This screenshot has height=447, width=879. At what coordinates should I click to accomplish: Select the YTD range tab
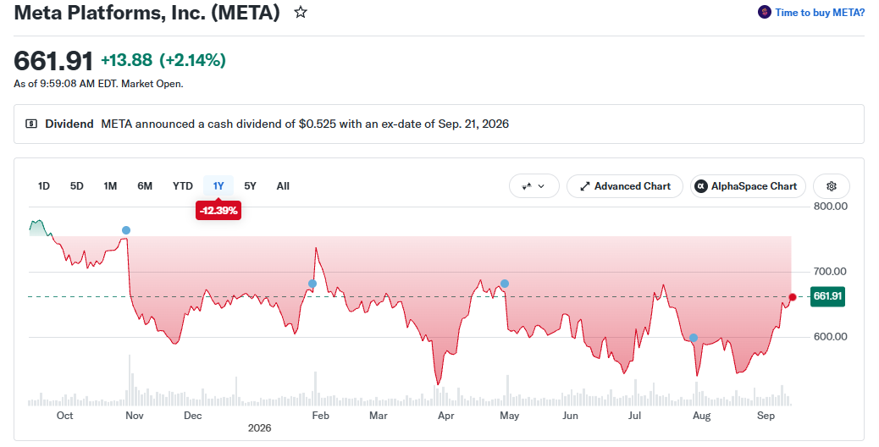pyautogui.click(x=183, y=186)
